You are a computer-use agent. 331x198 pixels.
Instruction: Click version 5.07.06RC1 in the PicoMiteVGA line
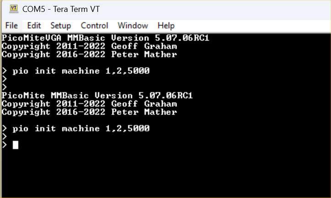coord(179,38)
